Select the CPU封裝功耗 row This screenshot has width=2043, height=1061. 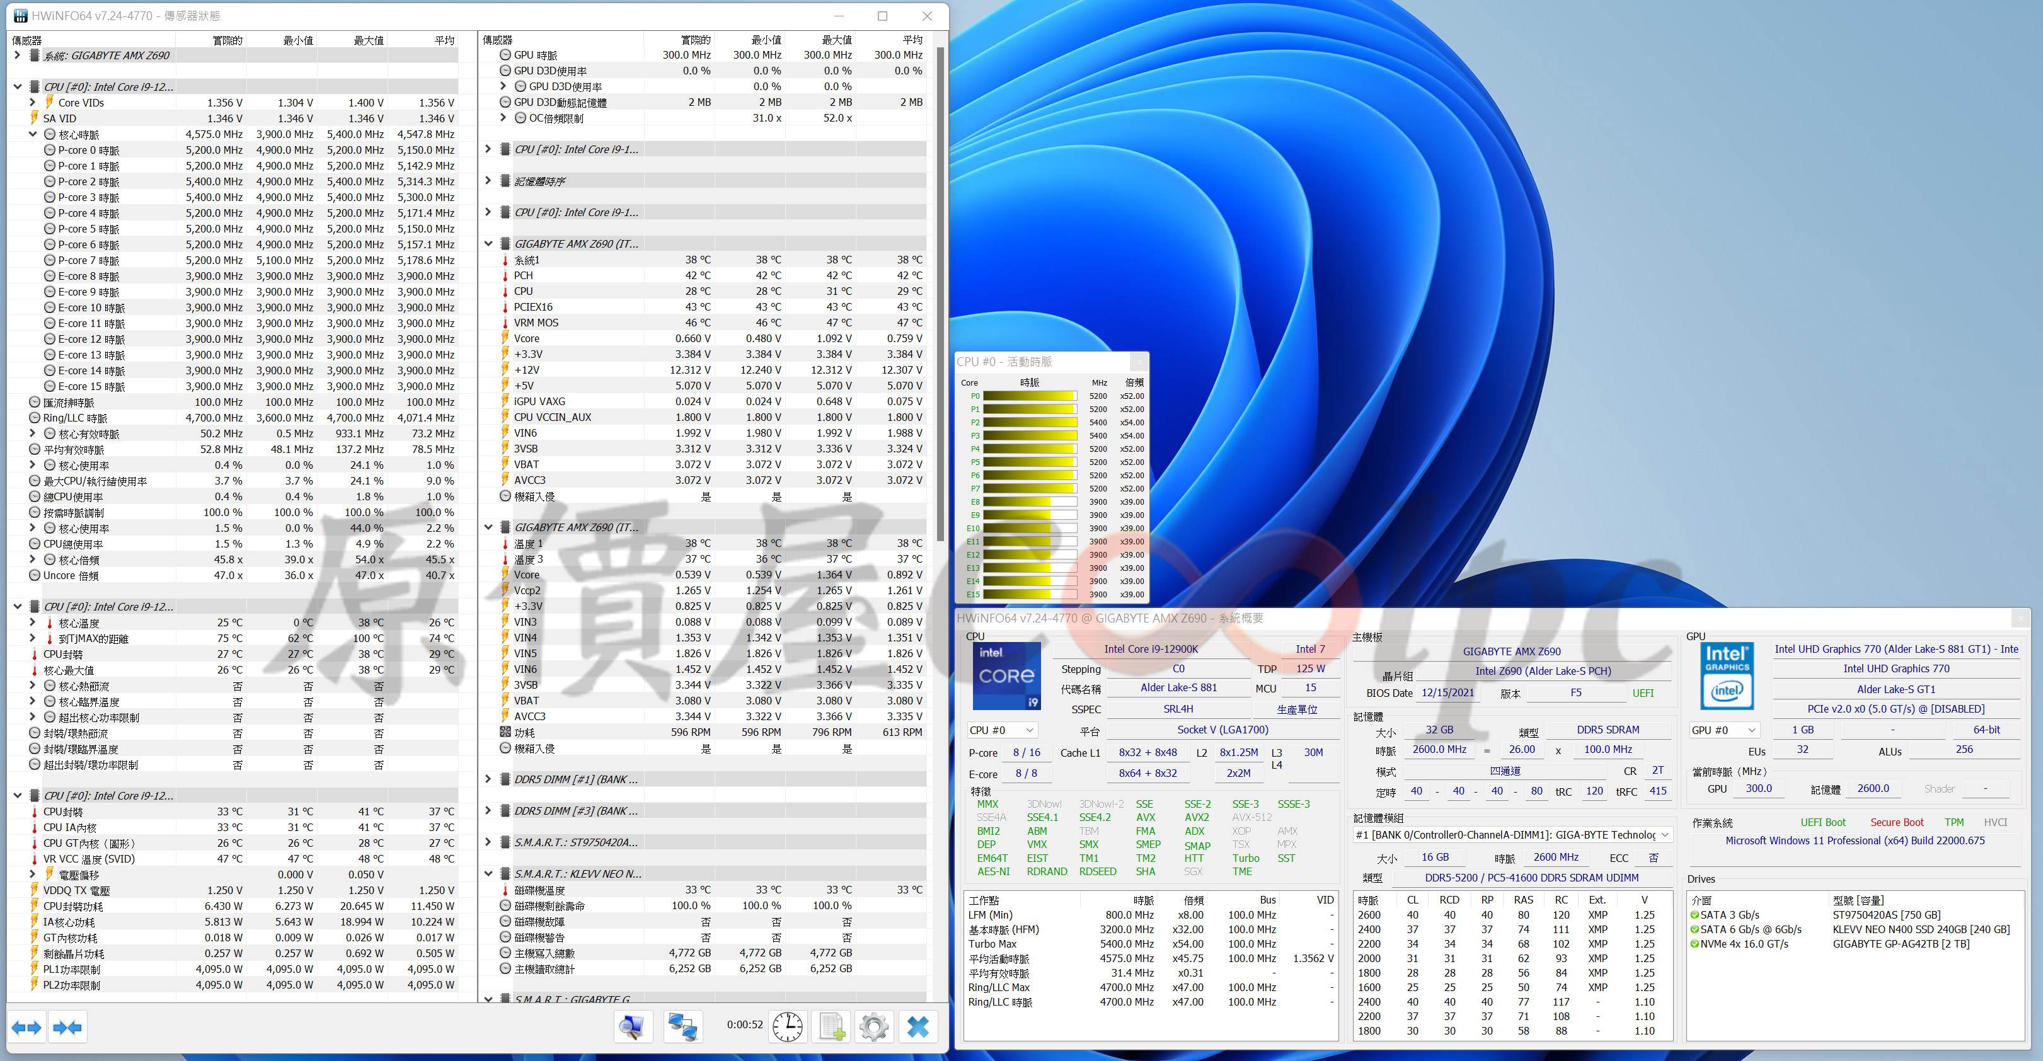click(234, 905)
